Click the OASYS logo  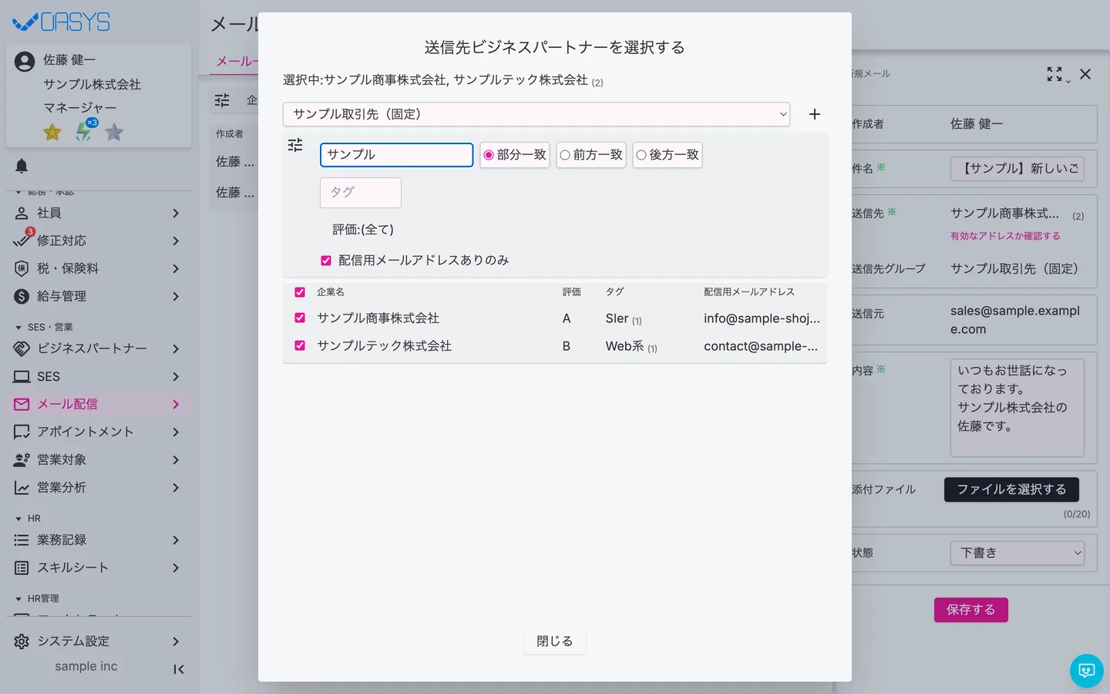tap(62, 22)
